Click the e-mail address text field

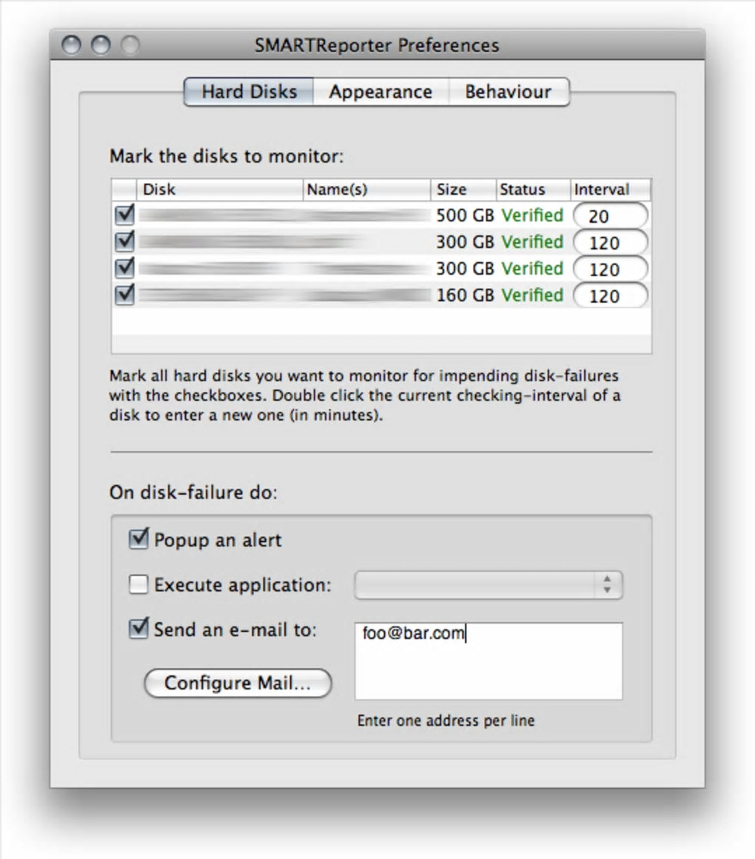(x=489, y=661)
